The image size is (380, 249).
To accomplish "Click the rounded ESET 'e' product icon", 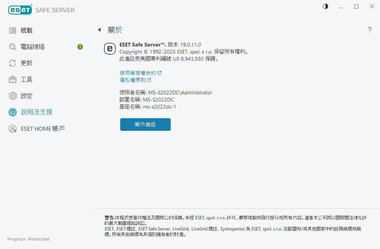I will coord(110,49).
